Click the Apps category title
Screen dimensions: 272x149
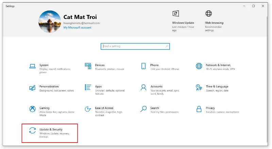[x=98, y=87]
